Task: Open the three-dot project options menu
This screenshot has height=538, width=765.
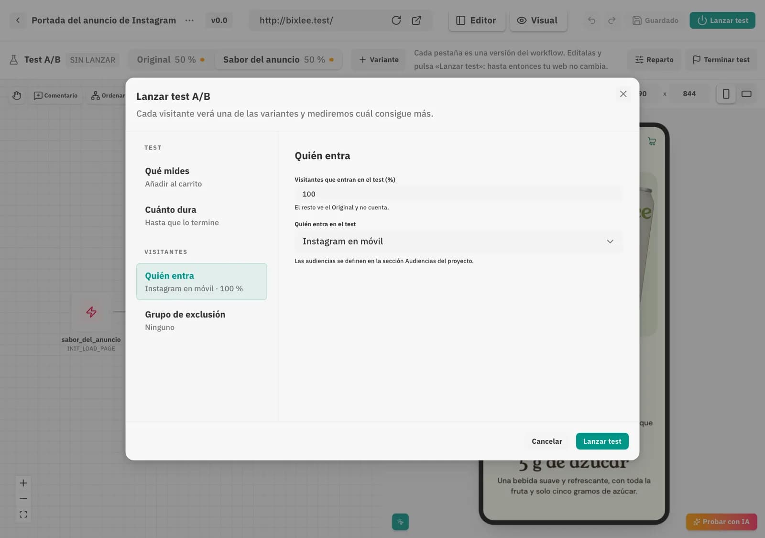Action: 189,21
